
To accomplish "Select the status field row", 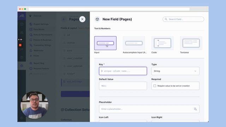I will point(75,43).
